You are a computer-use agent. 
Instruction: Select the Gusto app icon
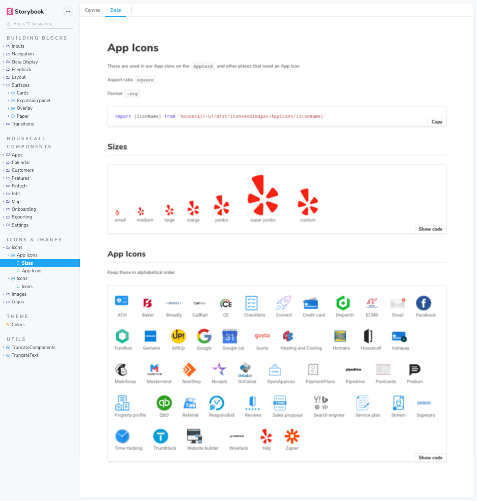pos(262,336)
